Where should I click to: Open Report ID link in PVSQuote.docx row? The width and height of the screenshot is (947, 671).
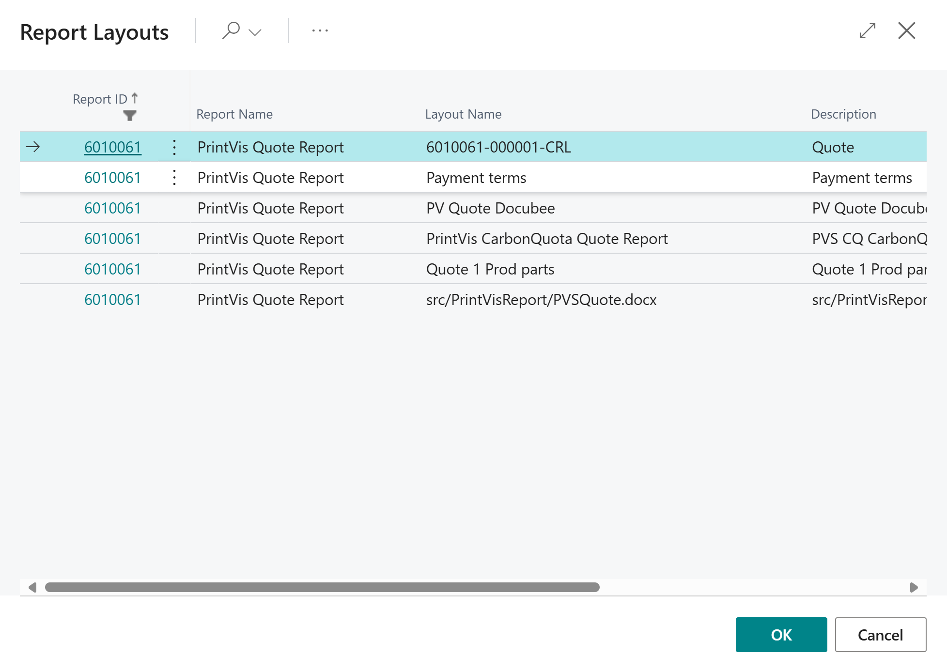(112, 300)
